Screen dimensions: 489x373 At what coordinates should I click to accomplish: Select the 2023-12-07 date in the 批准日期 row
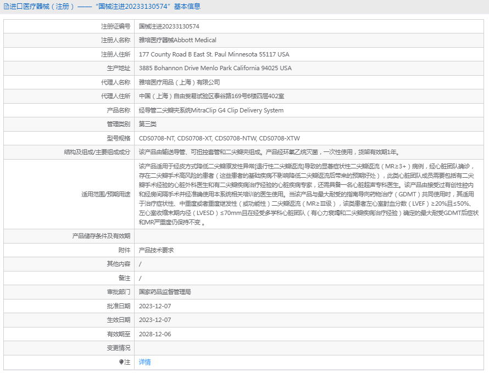pyautogui.click(x=155, y=306)
